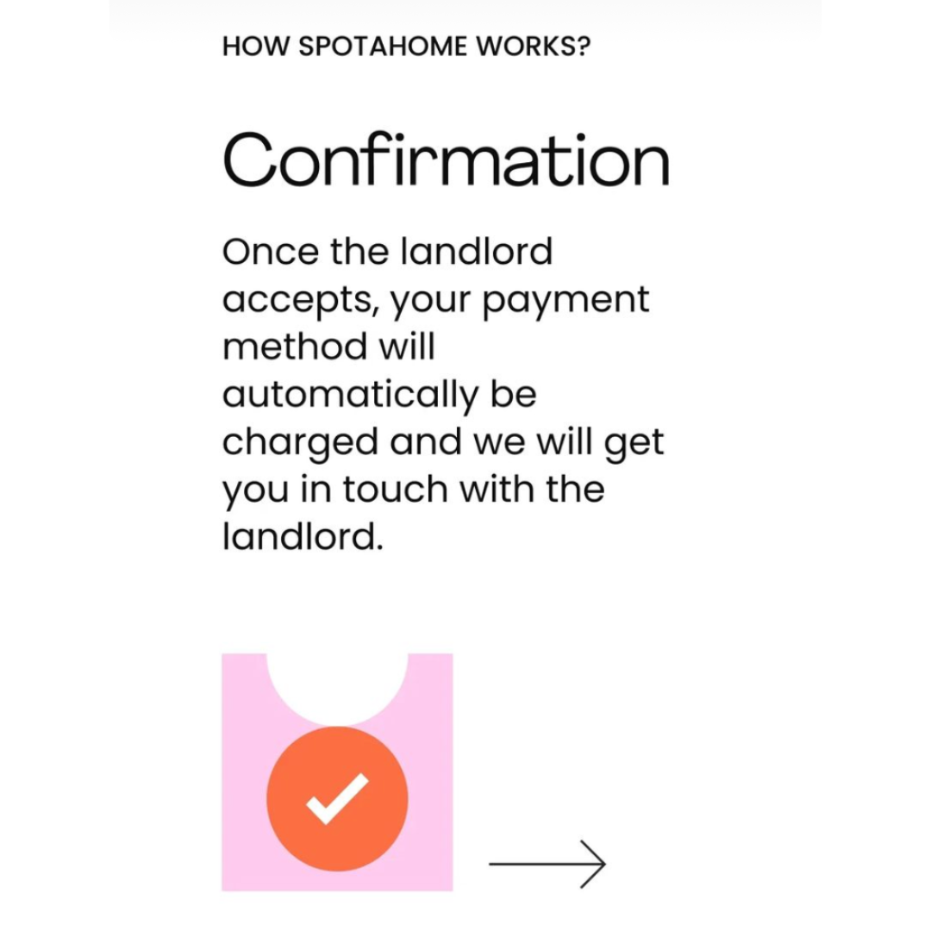Select the "accepts, your payment" line
The image size is (931, 931).
click(436, 302)
